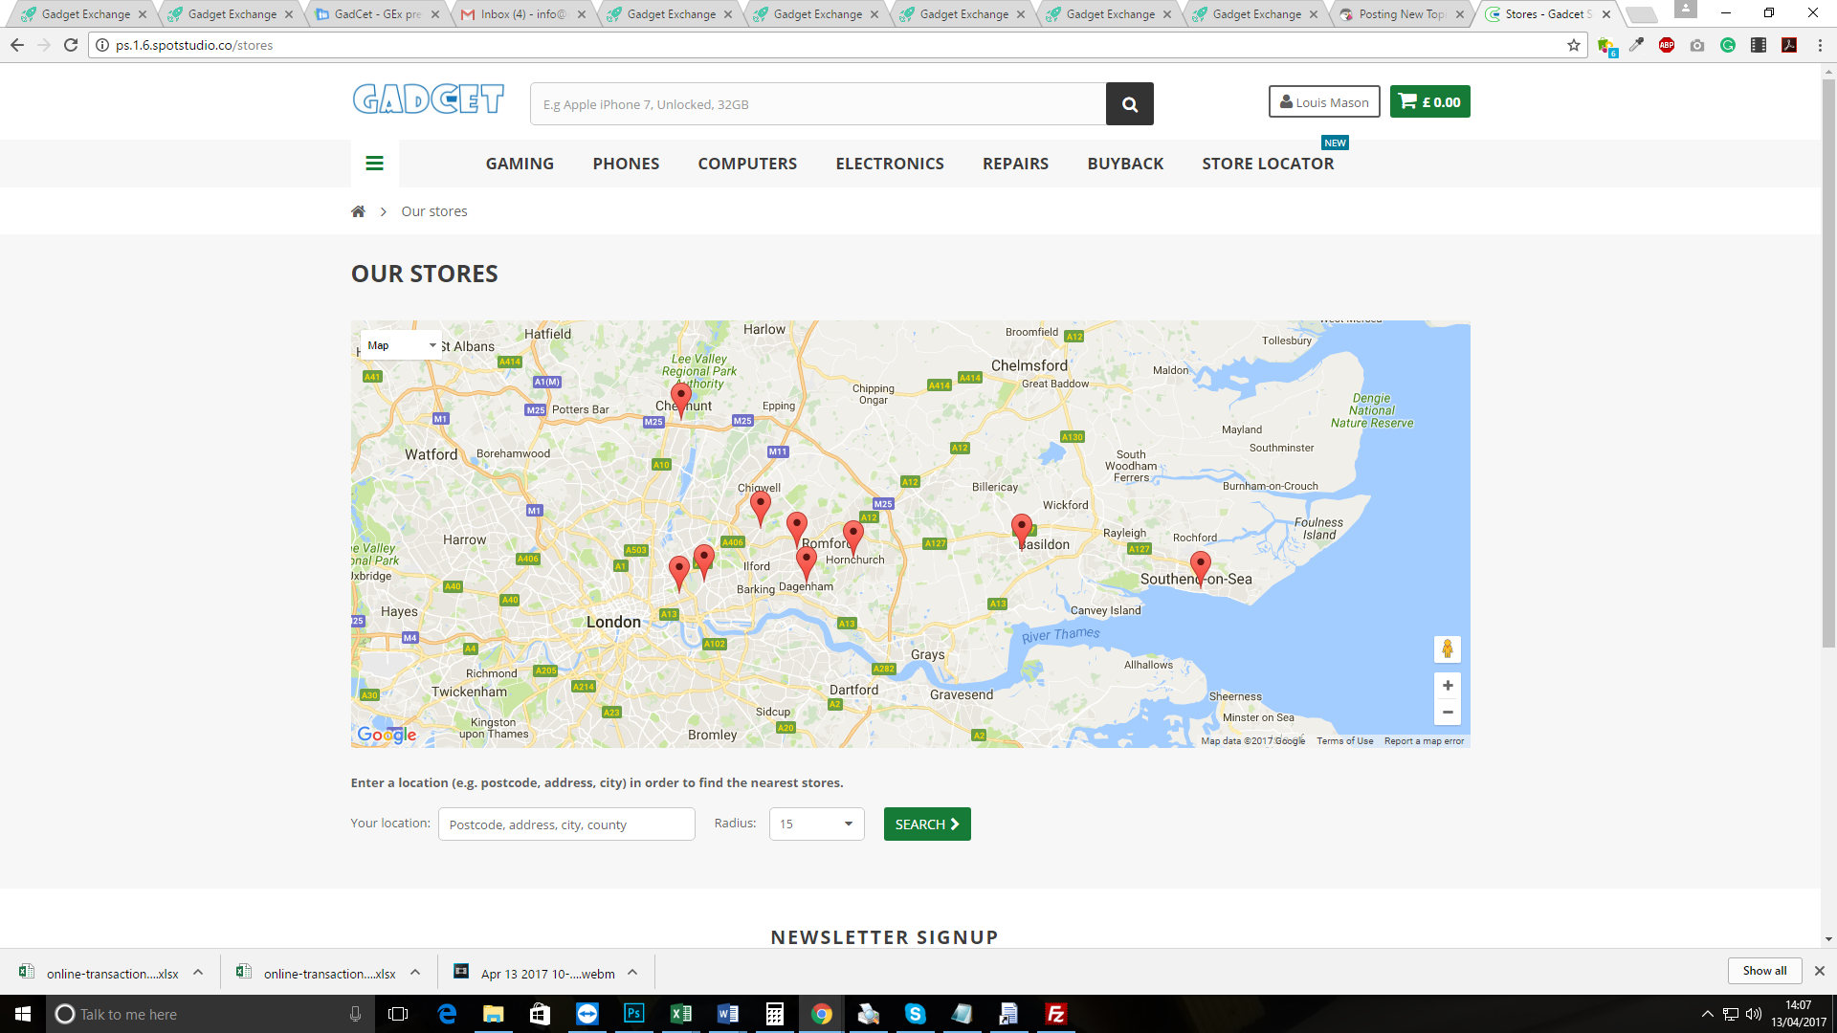The width and height of the screenshot is (1837, 1033).
Task: Zoom in on the map
Action: [1448, 686]
